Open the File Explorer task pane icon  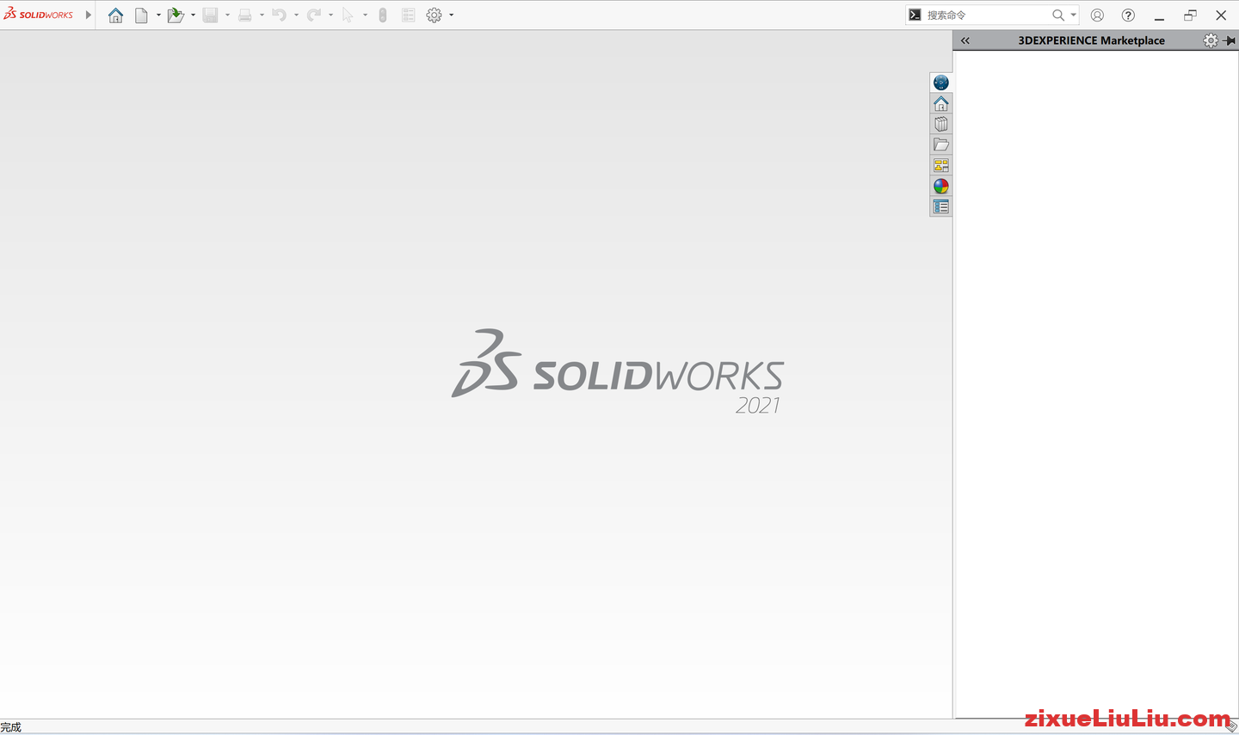tap(940, 144)
